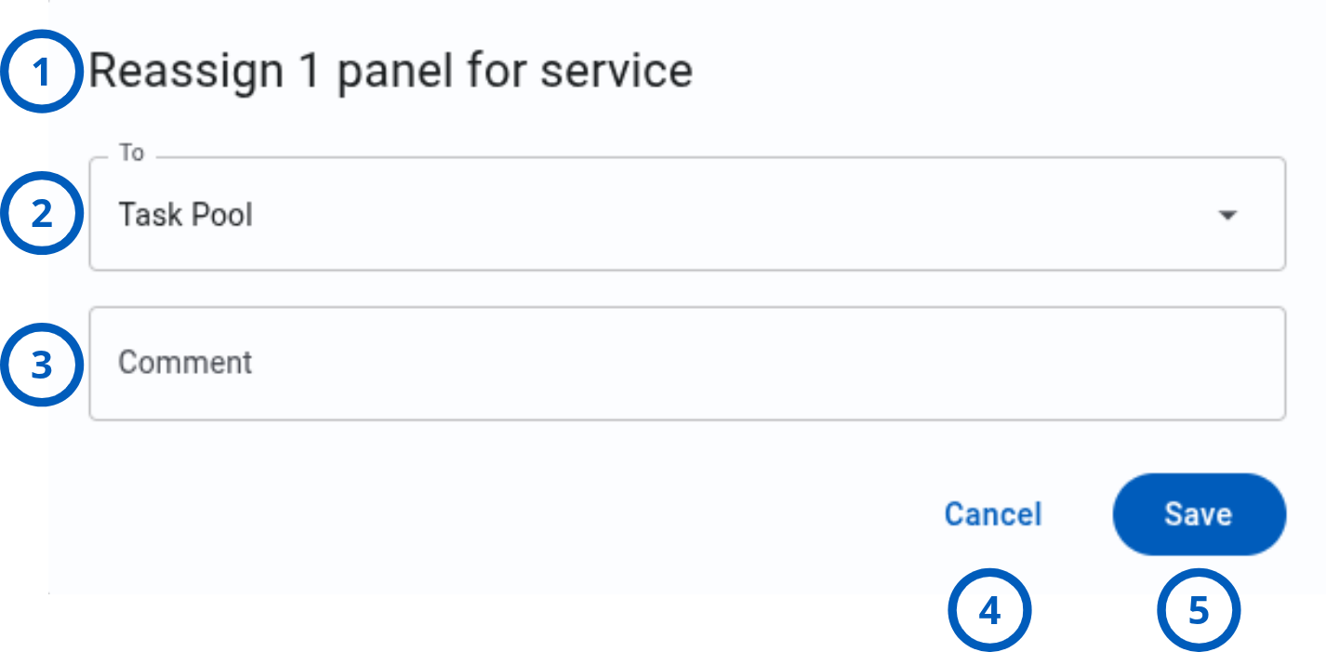1326x652 pixels.
Task: Click the numbered callout 5 circle
Action: coord(1199,611)
